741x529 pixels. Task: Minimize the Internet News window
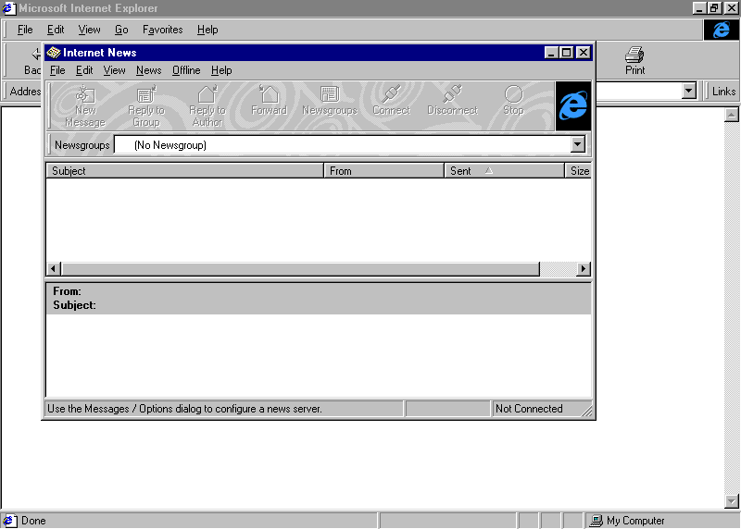click(x=550, y=53)
